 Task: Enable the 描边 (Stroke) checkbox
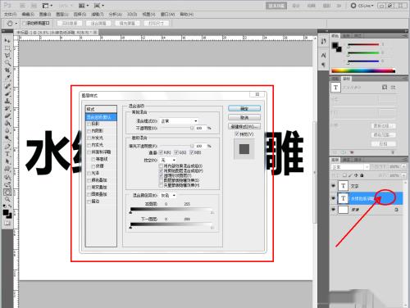89,202
